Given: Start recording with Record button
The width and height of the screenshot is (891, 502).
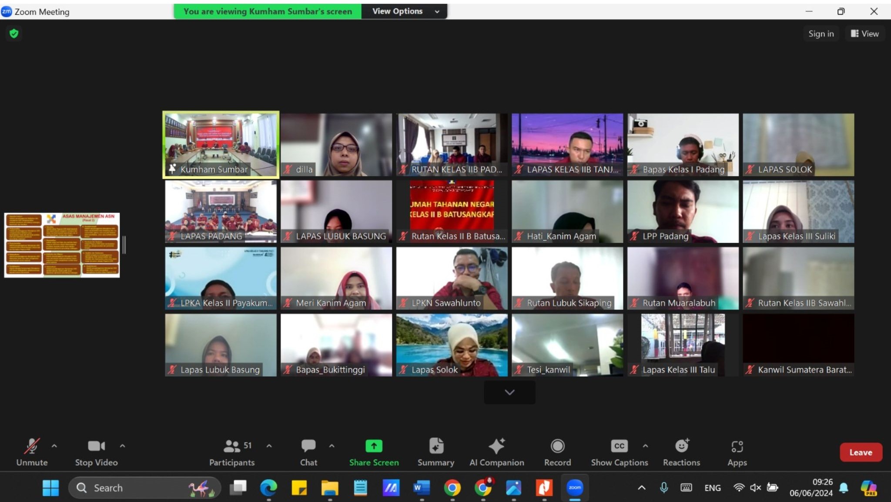Looking at the screenshot, I should (557, 452).
